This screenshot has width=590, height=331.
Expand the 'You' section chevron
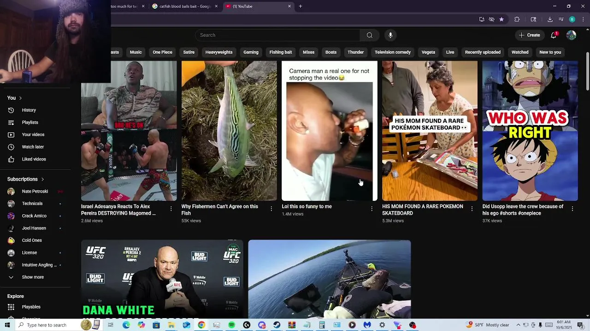[20, 98]
